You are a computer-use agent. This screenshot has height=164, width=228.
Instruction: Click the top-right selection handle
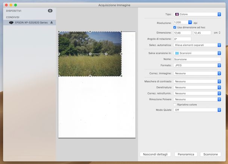(121, 31)
